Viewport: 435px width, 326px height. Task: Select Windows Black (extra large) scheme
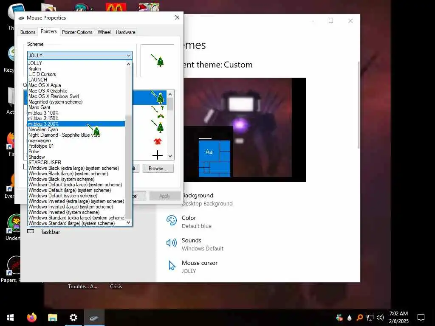coord(76,168)
